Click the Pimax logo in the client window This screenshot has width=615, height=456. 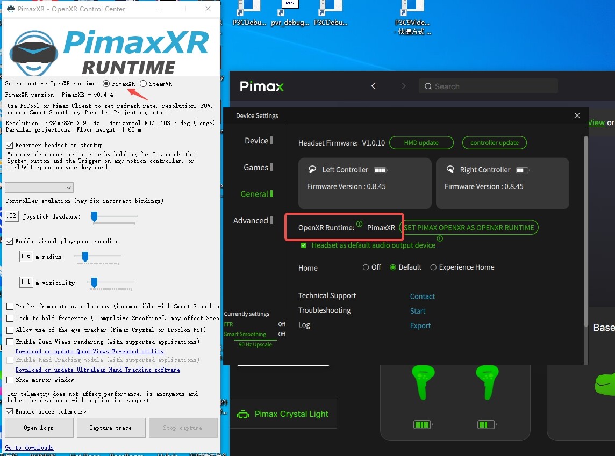(x=262, y=86)
